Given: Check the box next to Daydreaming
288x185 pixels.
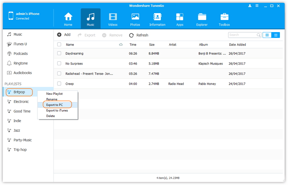Looking at the screenshot, I should point(59,53).
